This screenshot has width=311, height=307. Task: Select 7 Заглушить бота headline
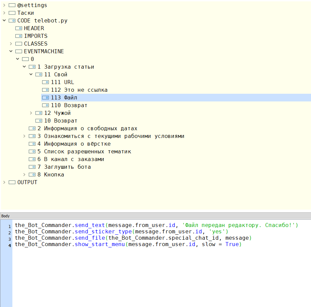click(x=64, y=167)
